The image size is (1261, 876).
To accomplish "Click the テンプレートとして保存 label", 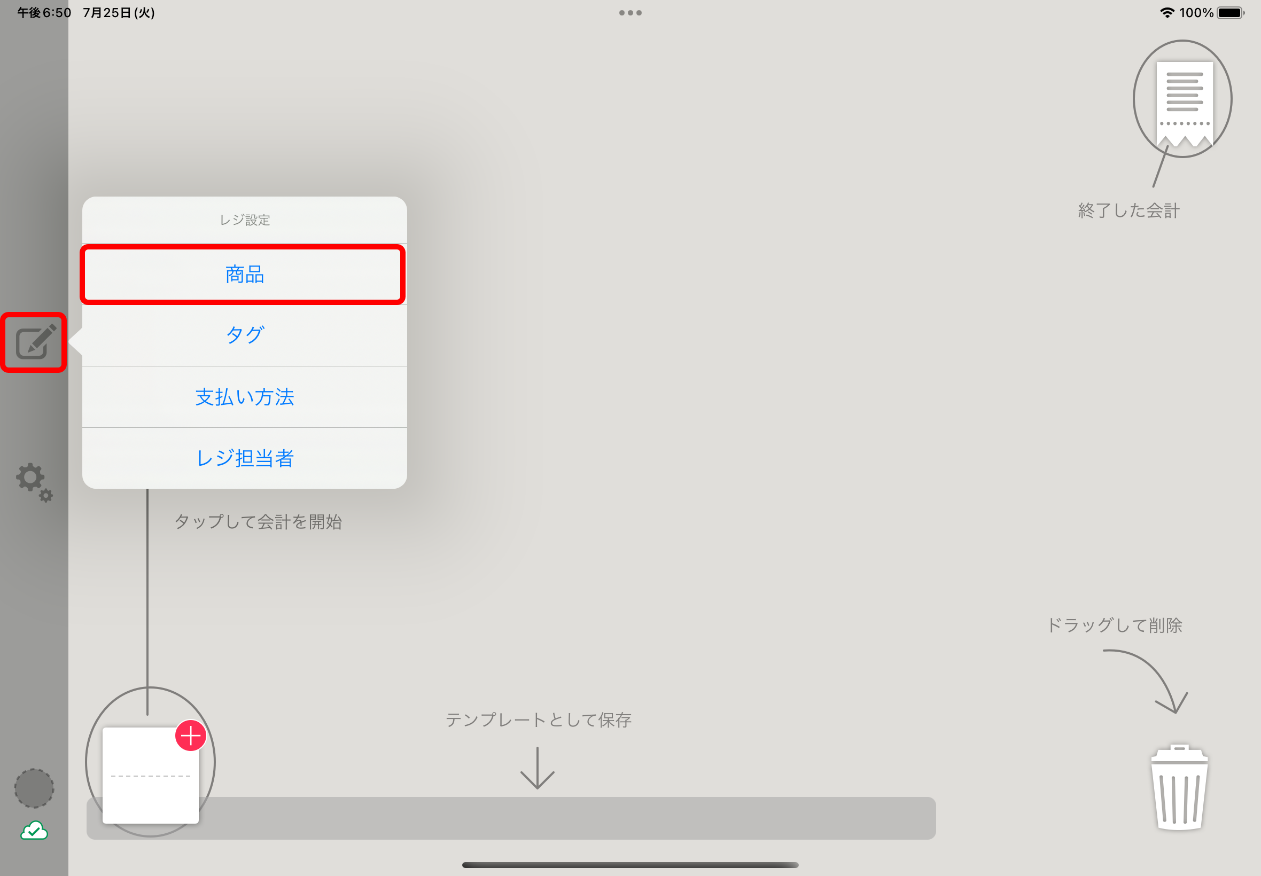I will 538,719.
